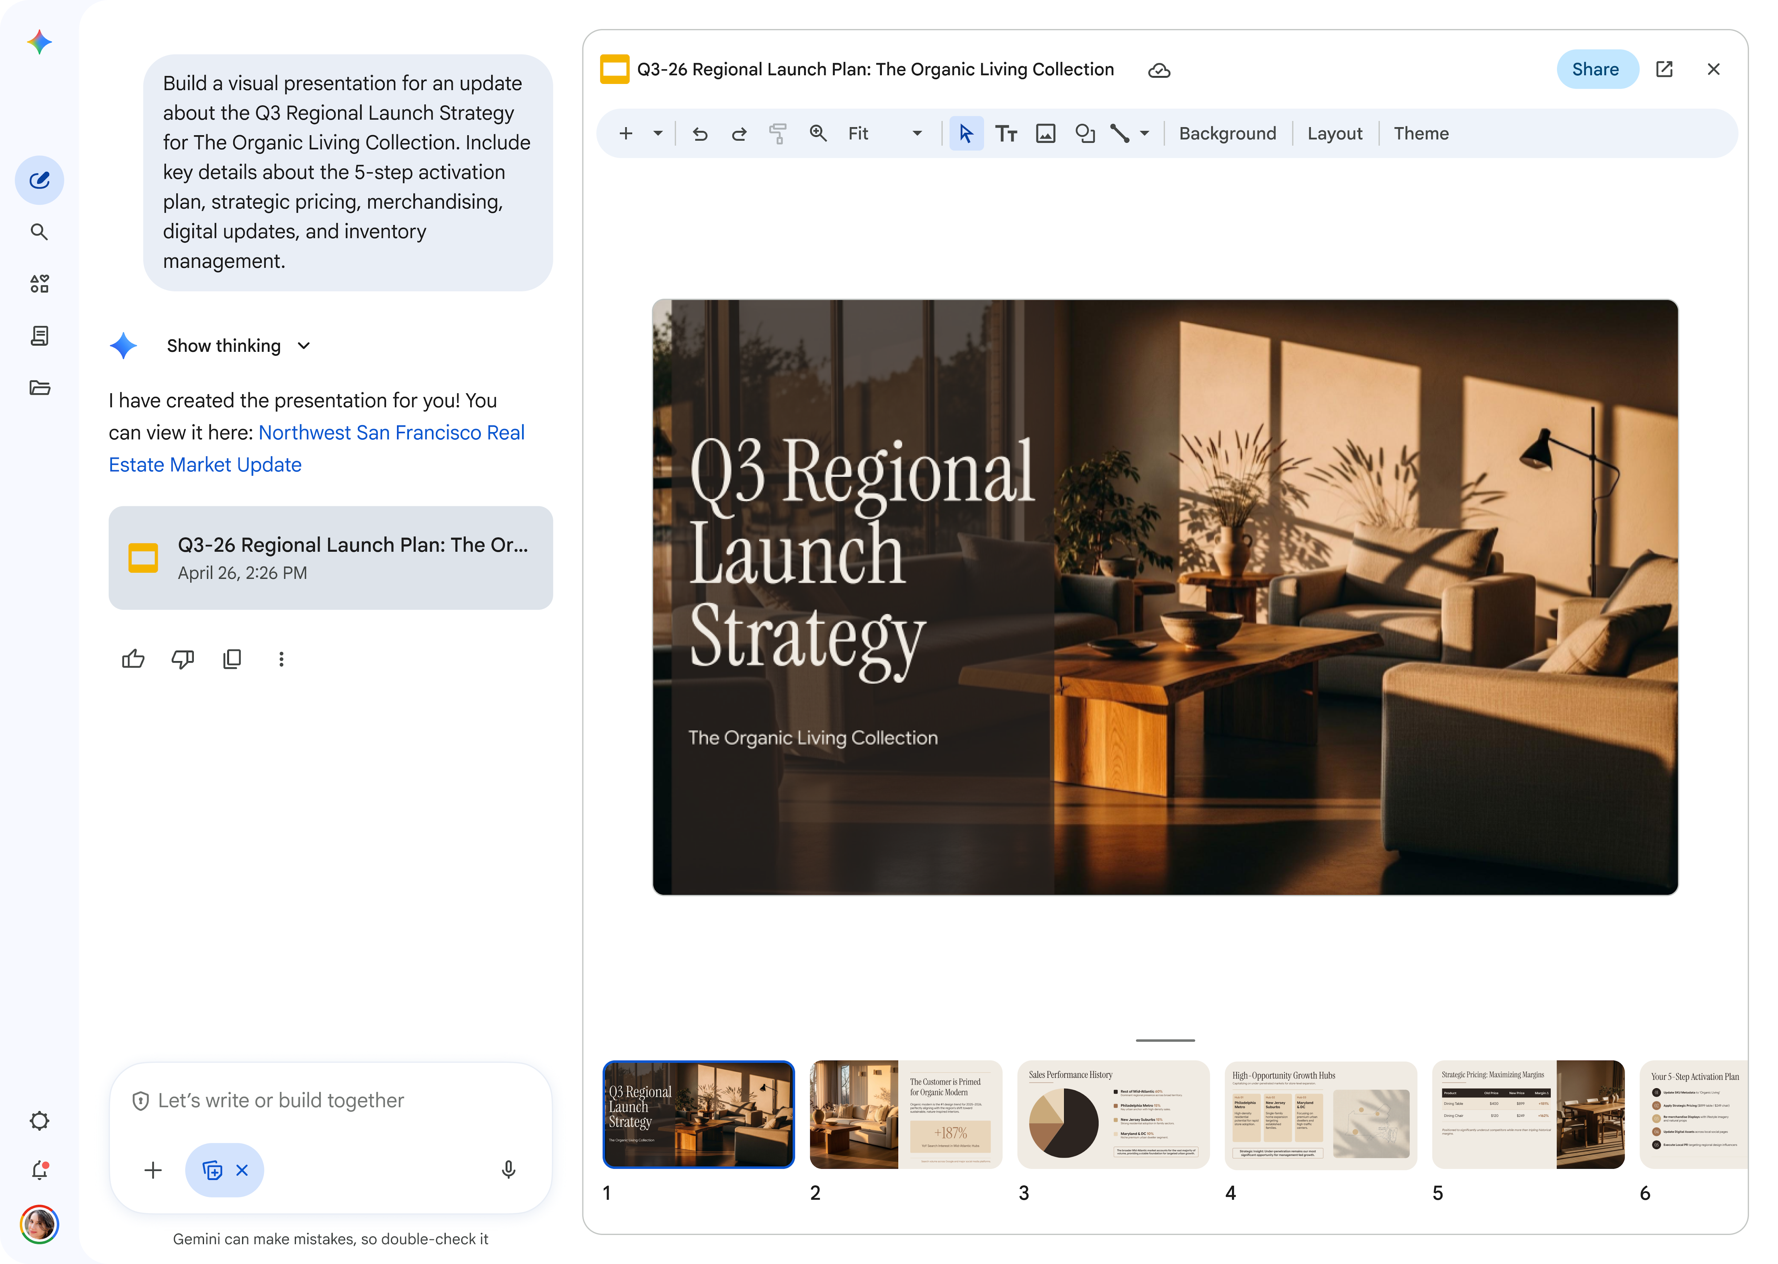Open the line tool dropdown arrow
This screenshot has width=1778, height=1264.
coord(1143,133)
